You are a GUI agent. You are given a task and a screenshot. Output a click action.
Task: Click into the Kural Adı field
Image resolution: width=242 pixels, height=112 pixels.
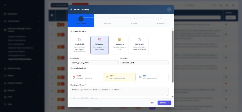point(144,63)
